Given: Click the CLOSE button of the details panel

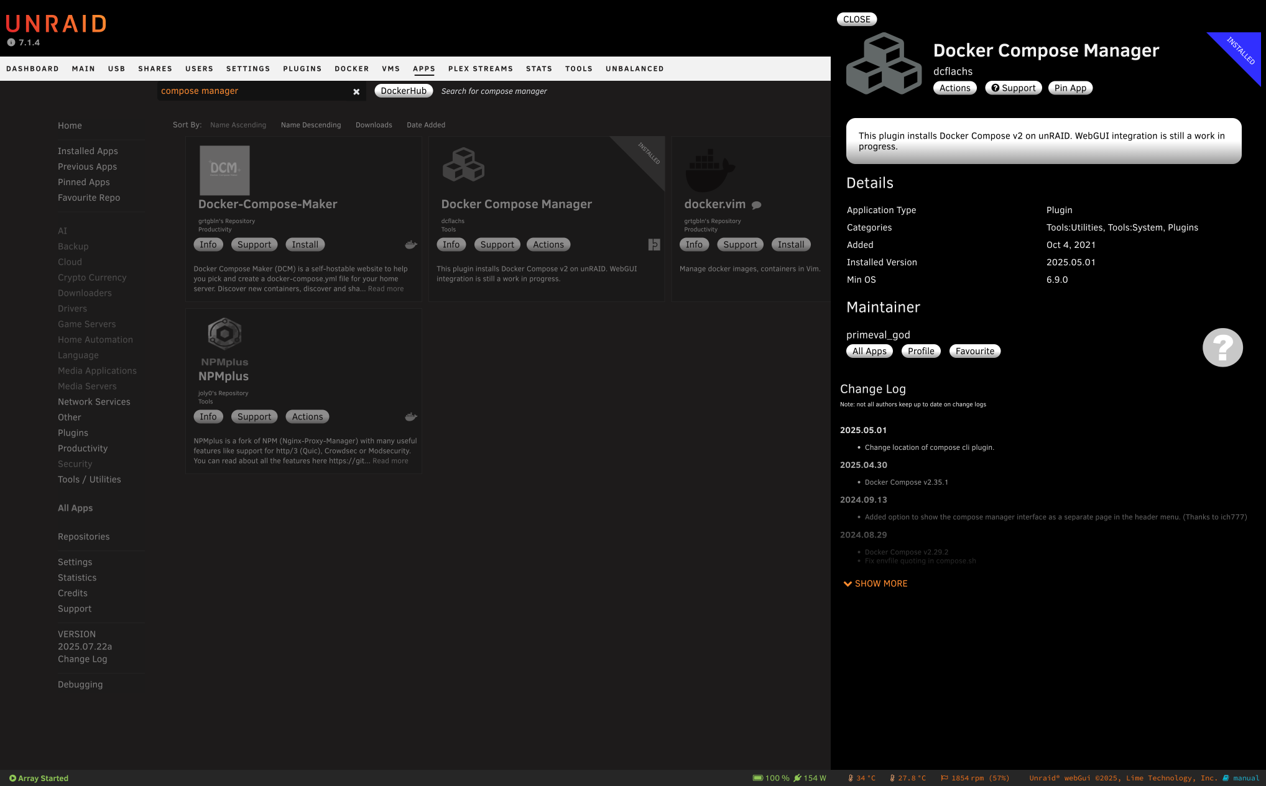Looking at the screenshot, I should 857,19.
